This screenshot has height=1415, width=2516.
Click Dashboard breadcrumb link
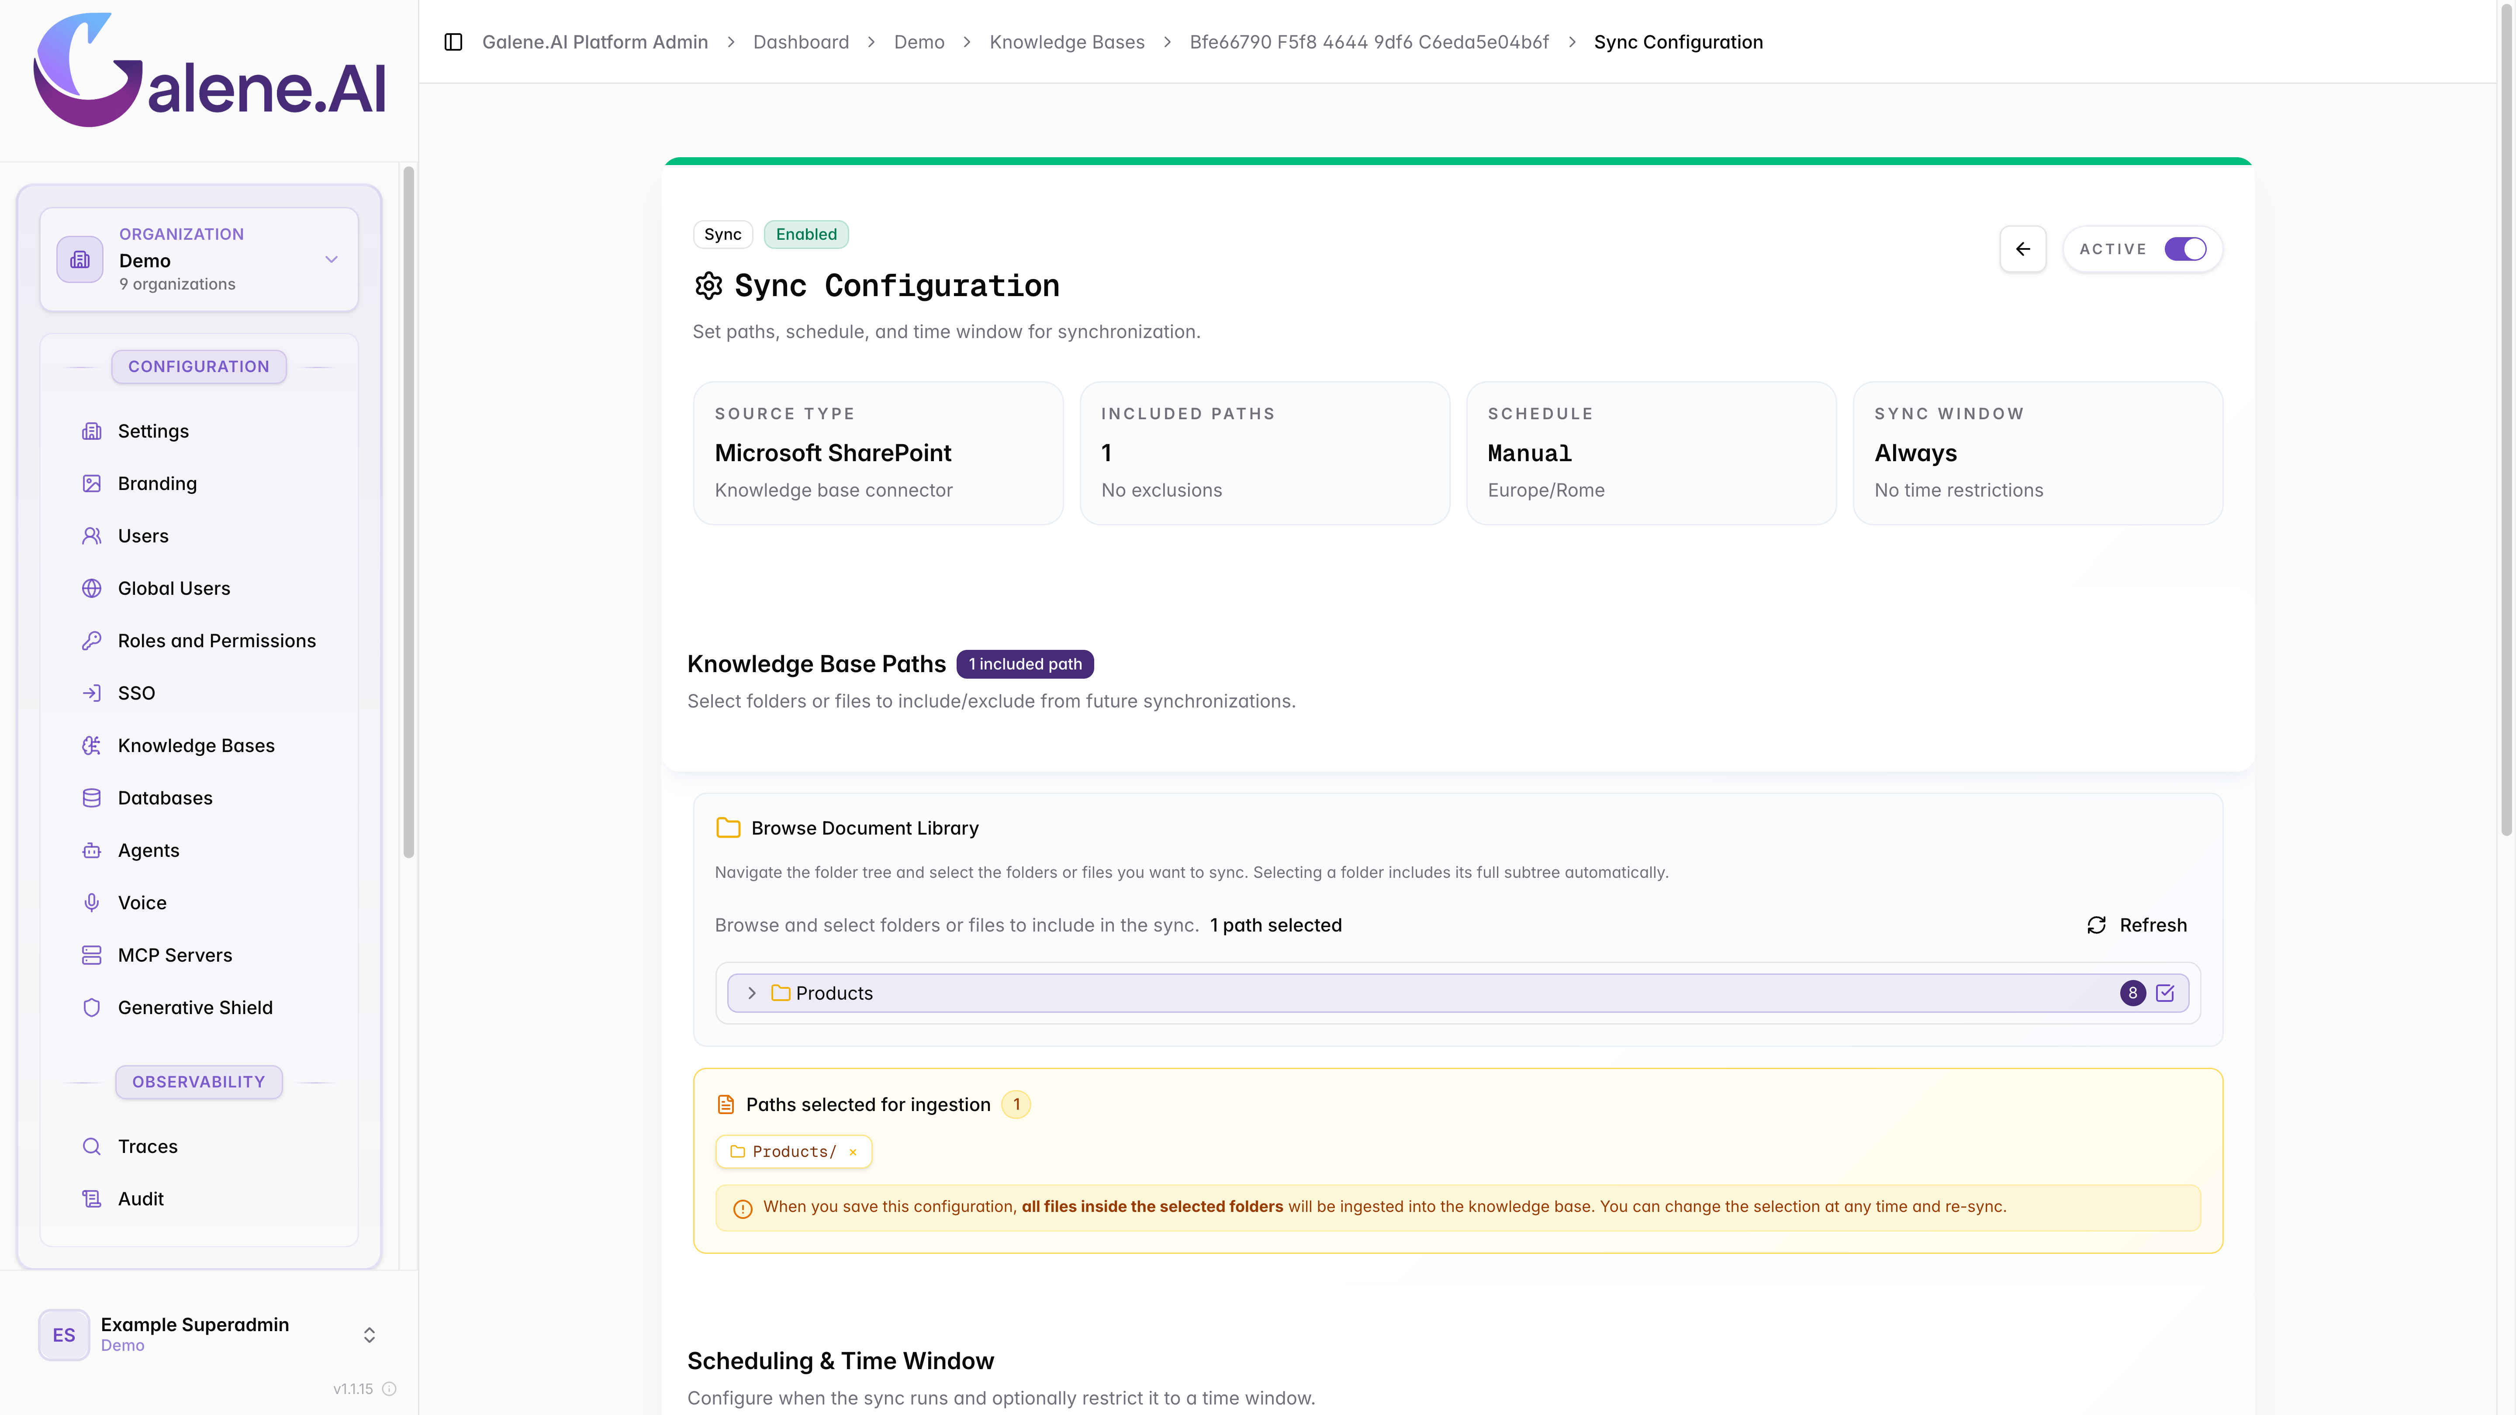(801, 42)
